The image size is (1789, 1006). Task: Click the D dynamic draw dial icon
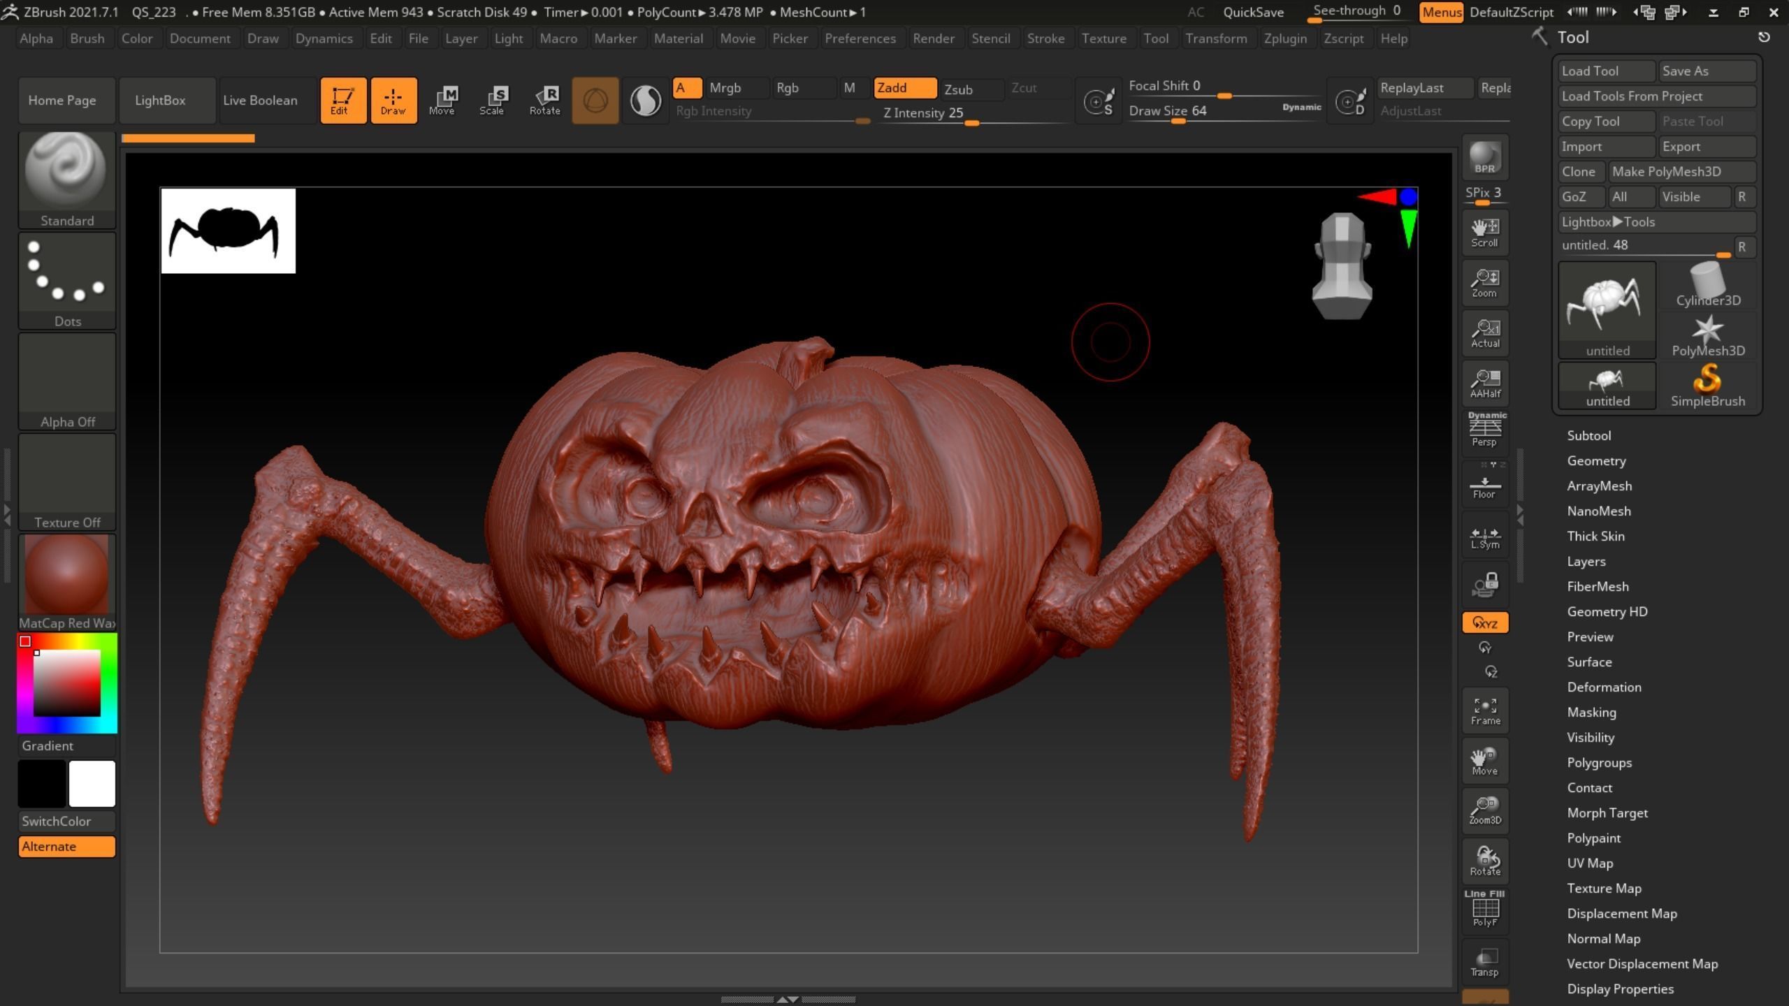(x=1350, y=102)
